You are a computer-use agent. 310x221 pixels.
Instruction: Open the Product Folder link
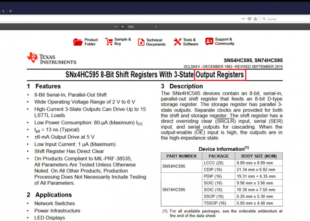coord(91,42)
